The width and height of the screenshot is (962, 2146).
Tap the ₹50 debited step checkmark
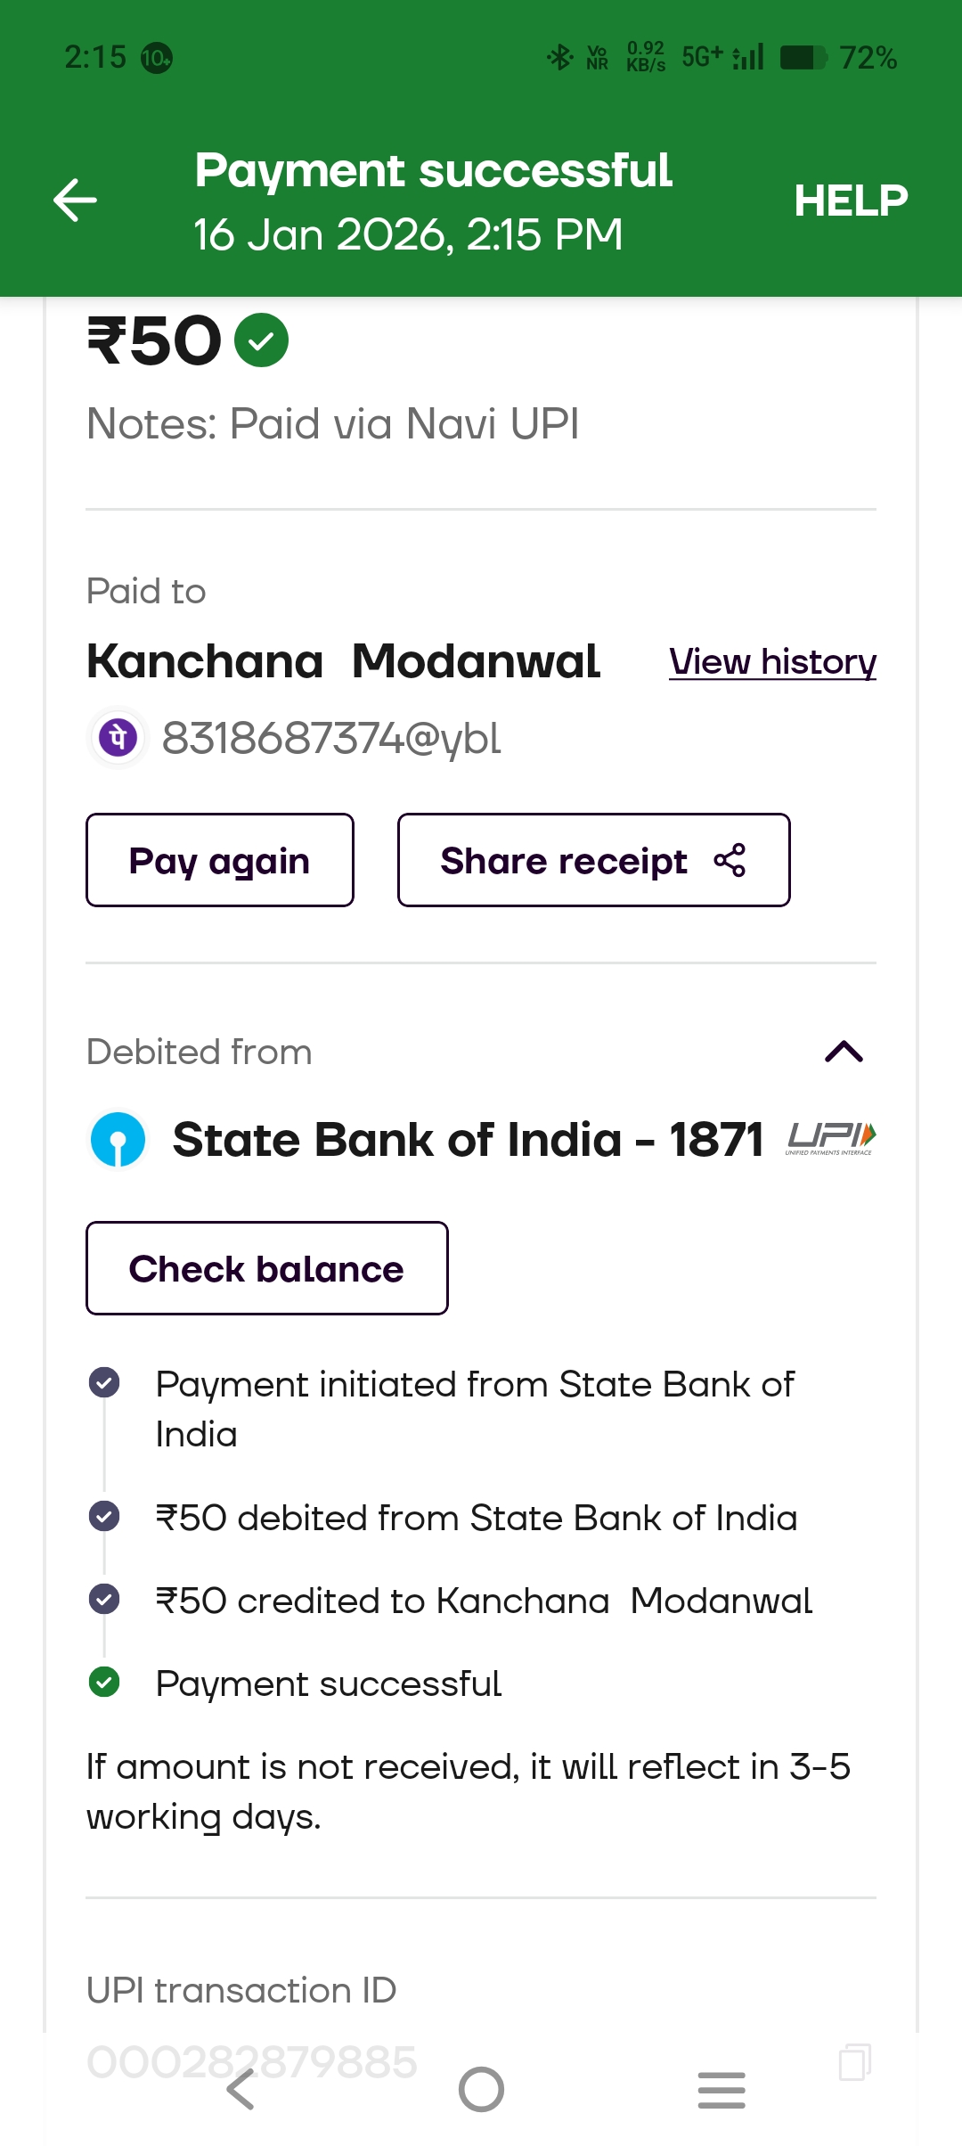tap(104, 1516)
